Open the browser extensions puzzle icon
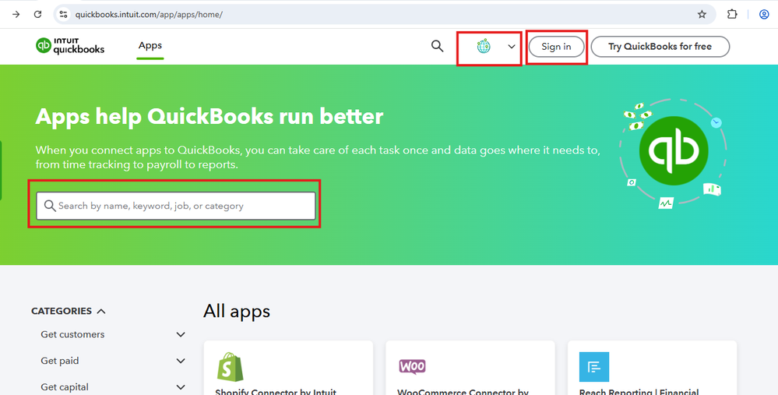Viewport: 778px width, 395px height. pyautogui.click(x=732, y=14)
